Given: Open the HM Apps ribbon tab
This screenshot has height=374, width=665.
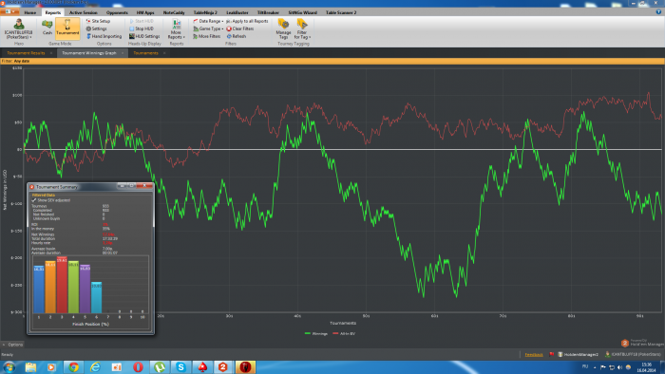Looking at the screenshot, I should tap(145, 12).
